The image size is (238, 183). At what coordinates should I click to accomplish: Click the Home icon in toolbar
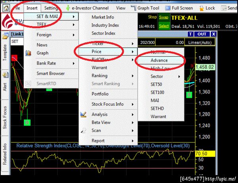(x=6, y=8)
